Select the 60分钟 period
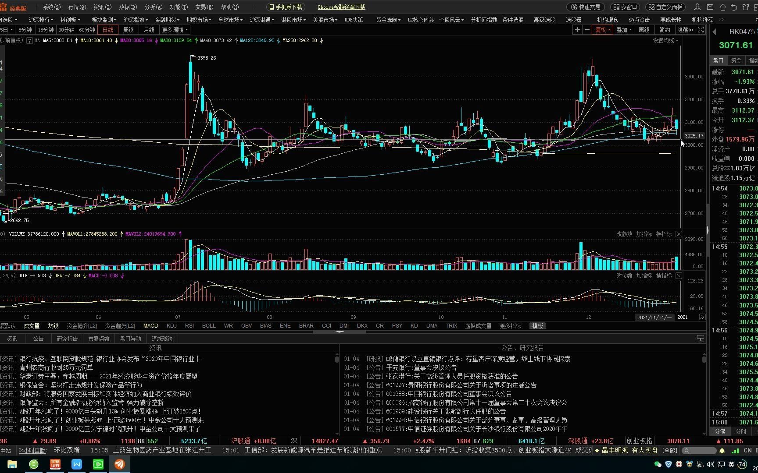Viewport: 758px width, 473px height. (x=87, y=30)
